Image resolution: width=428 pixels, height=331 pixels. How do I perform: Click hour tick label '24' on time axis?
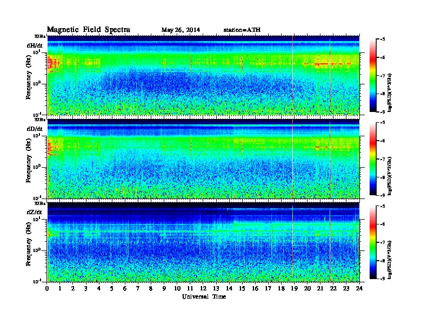pos(359,288)
